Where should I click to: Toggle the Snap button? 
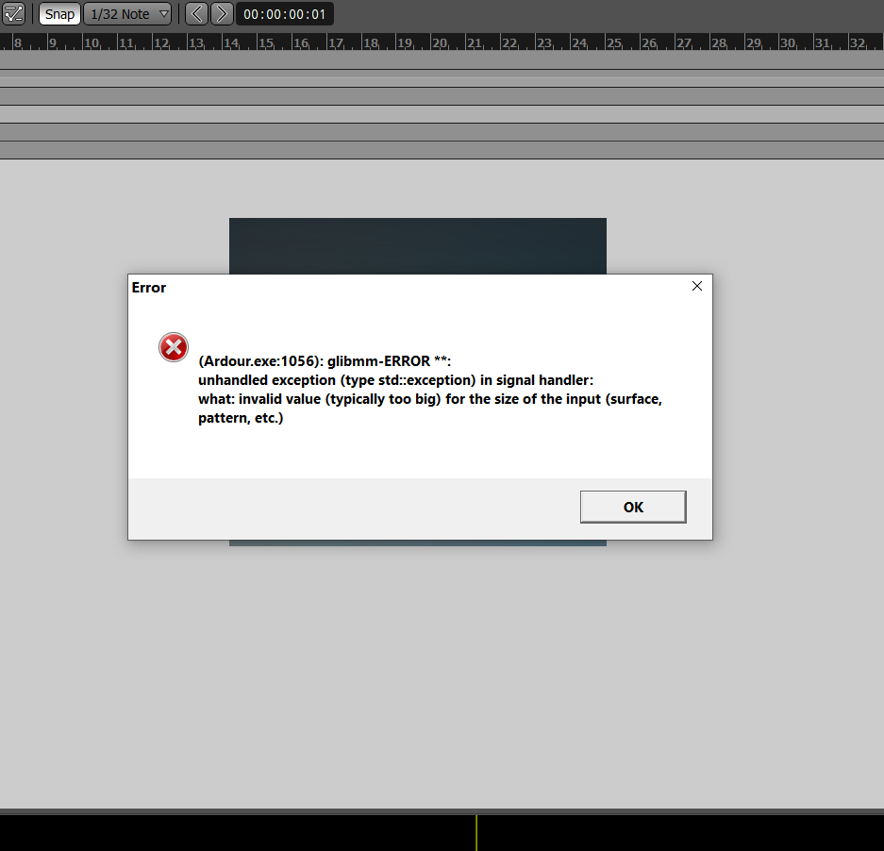pos(59,14)
